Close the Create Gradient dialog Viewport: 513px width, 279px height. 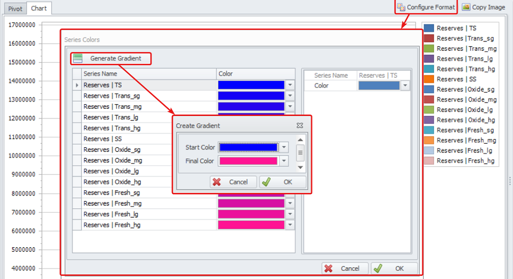tap(300, 126)
